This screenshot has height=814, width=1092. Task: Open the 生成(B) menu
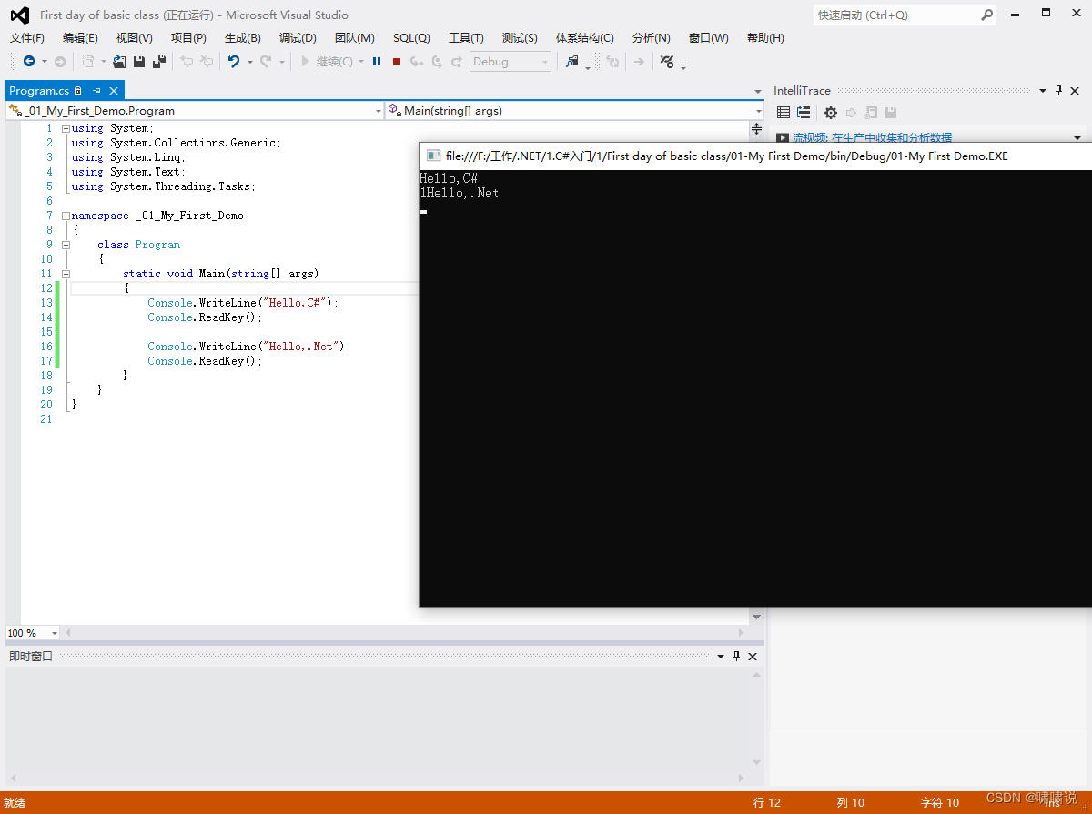coord(243,38)
